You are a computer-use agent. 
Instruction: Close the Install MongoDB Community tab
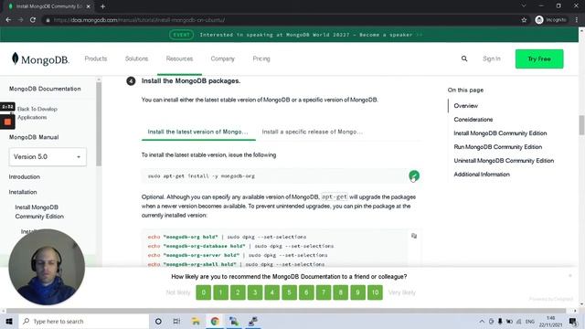click(x=89, y=6)
